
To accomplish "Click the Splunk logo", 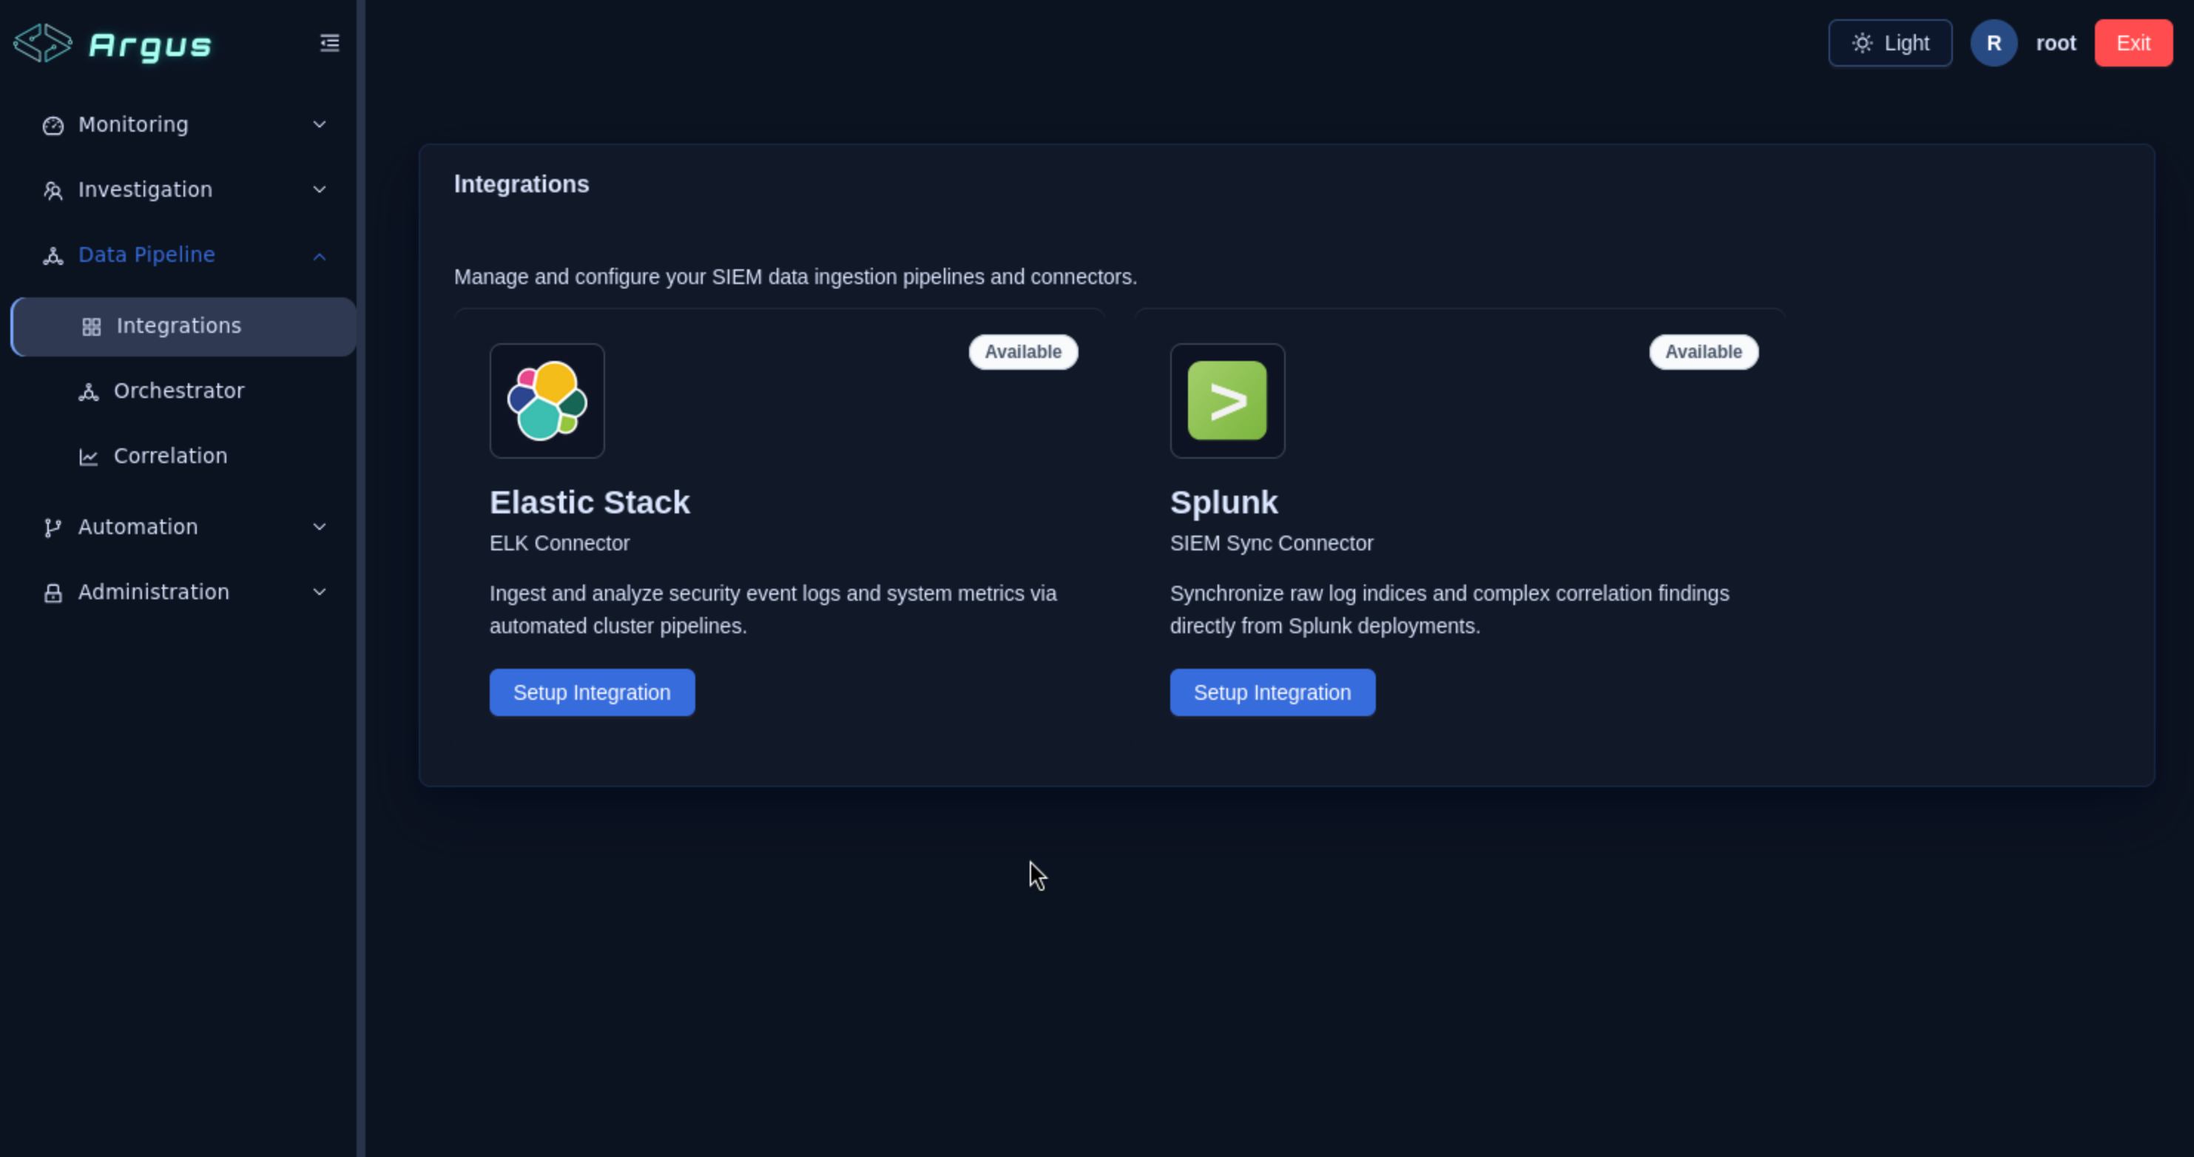I will pyautogui.click(x=1227, y=400).
